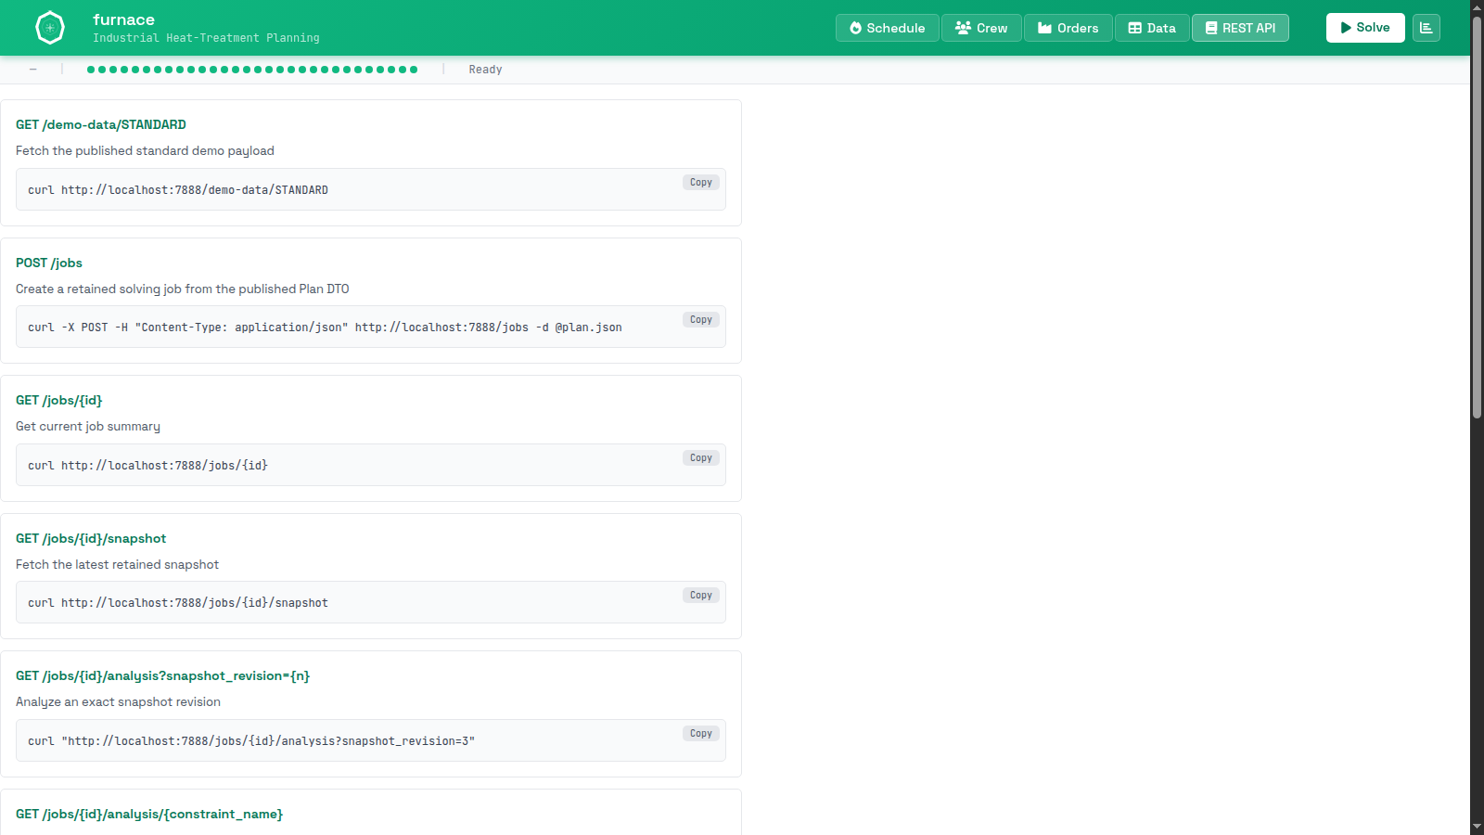This screenshot has width=1484, height=835.
Task: Copy the POST /jobs curl command
Action: click(701, 320)
